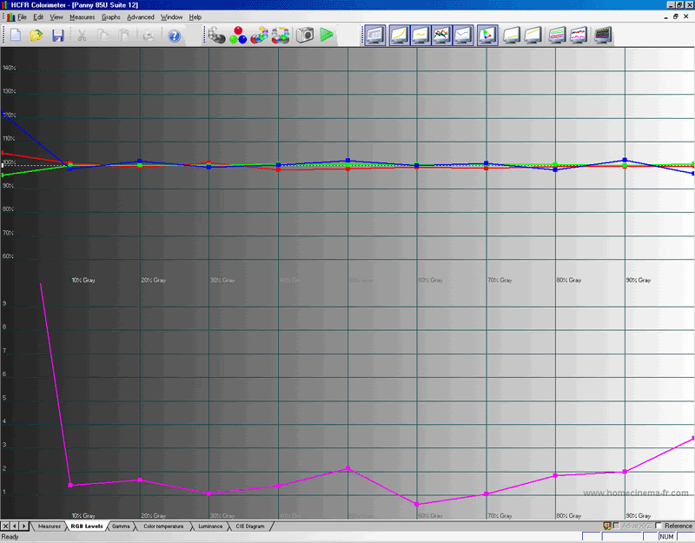Show the yellow rising curve graph view
Image resolution: width=695 pixels, height=543 pixels.
click(x=399, y=35)
